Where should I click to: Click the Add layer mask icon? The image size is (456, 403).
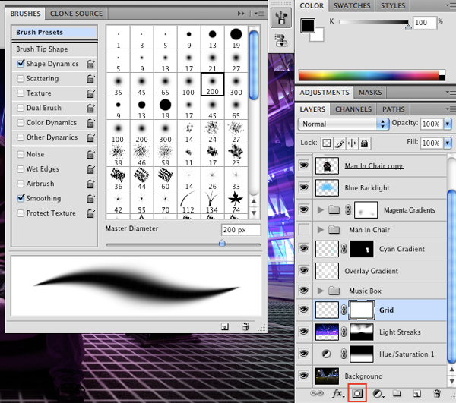357,393
